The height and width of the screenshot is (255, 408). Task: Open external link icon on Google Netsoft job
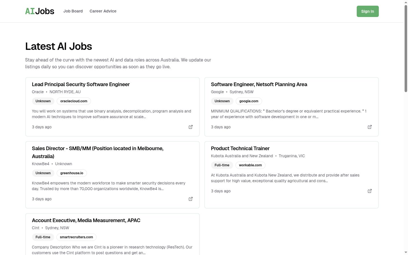click(370, 127)
